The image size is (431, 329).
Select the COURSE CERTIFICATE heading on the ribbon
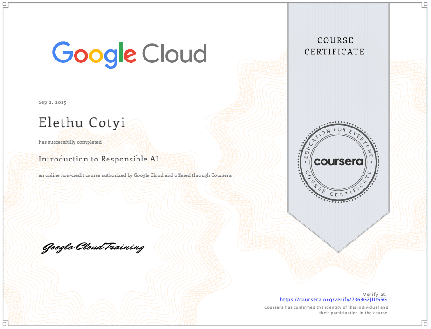pyautogui.click(x=335, y=46)
